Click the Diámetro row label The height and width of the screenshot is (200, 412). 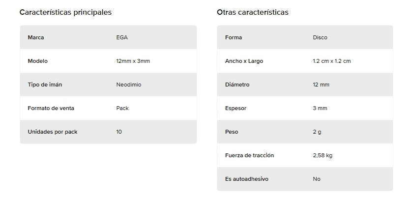coord(237,85)
